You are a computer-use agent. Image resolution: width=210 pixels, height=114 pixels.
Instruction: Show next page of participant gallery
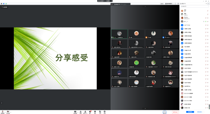pyautogui.click(x=145, y=108)
